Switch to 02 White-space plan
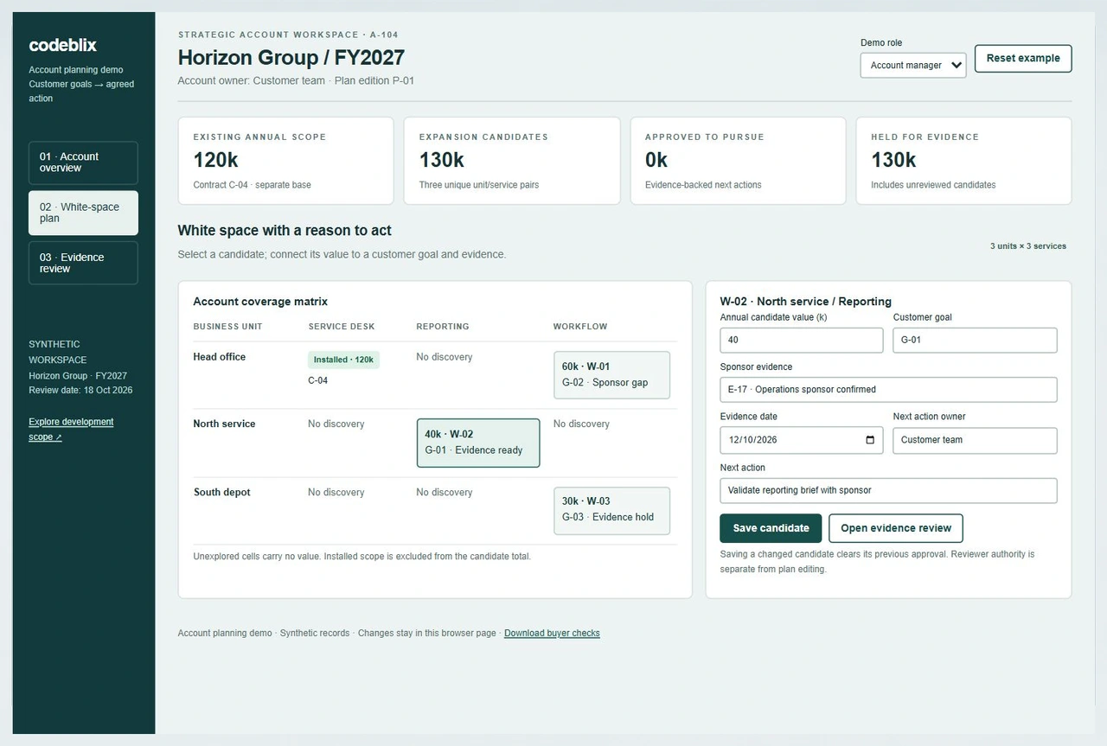This screenshot has height=746, width=1107. coord(83,213)
